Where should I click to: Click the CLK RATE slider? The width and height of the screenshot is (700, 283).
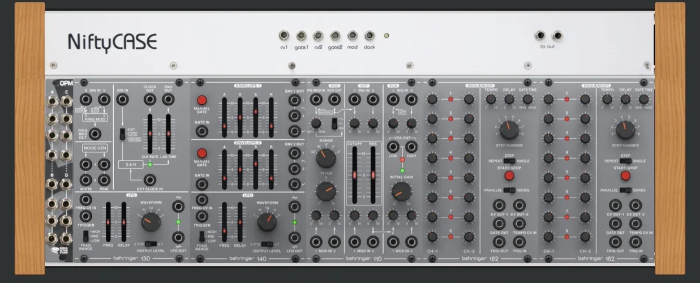click(150, 134)
